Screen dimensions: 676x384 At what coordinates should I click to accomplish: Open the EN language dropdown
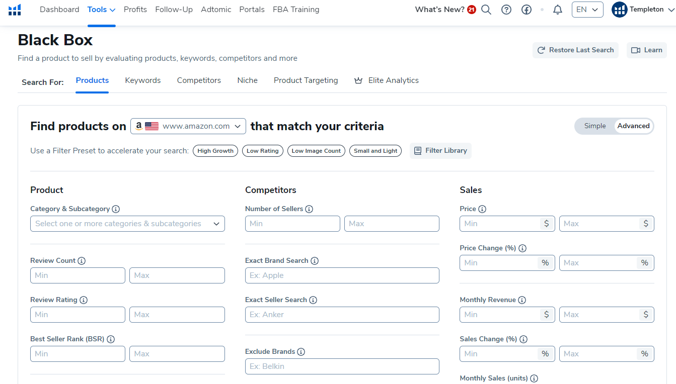pos(587,10)
